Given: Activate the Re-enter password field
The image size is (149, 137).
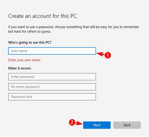Looking at the screenshot, I should [x=52, y=87].
